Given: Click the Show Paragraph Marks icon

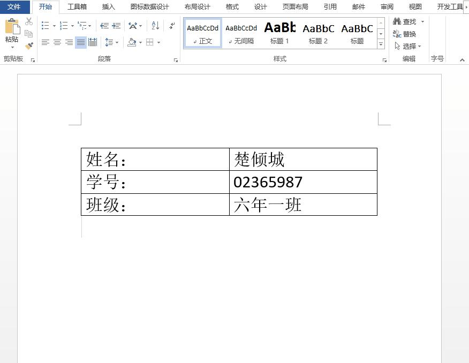Looking at the screenshot, I should pos(171,26).
